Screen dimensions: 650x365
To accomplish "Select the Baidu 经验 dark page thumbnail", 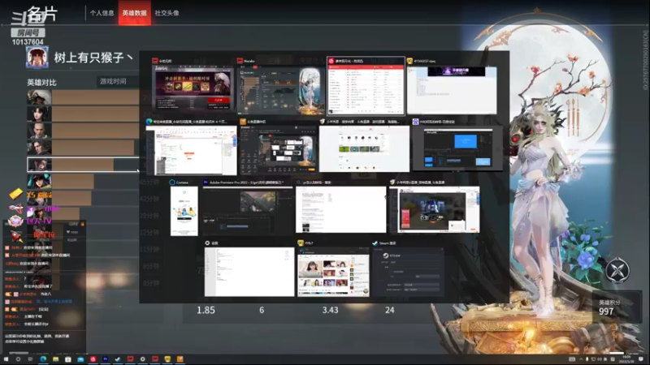I will pos(457,149).
